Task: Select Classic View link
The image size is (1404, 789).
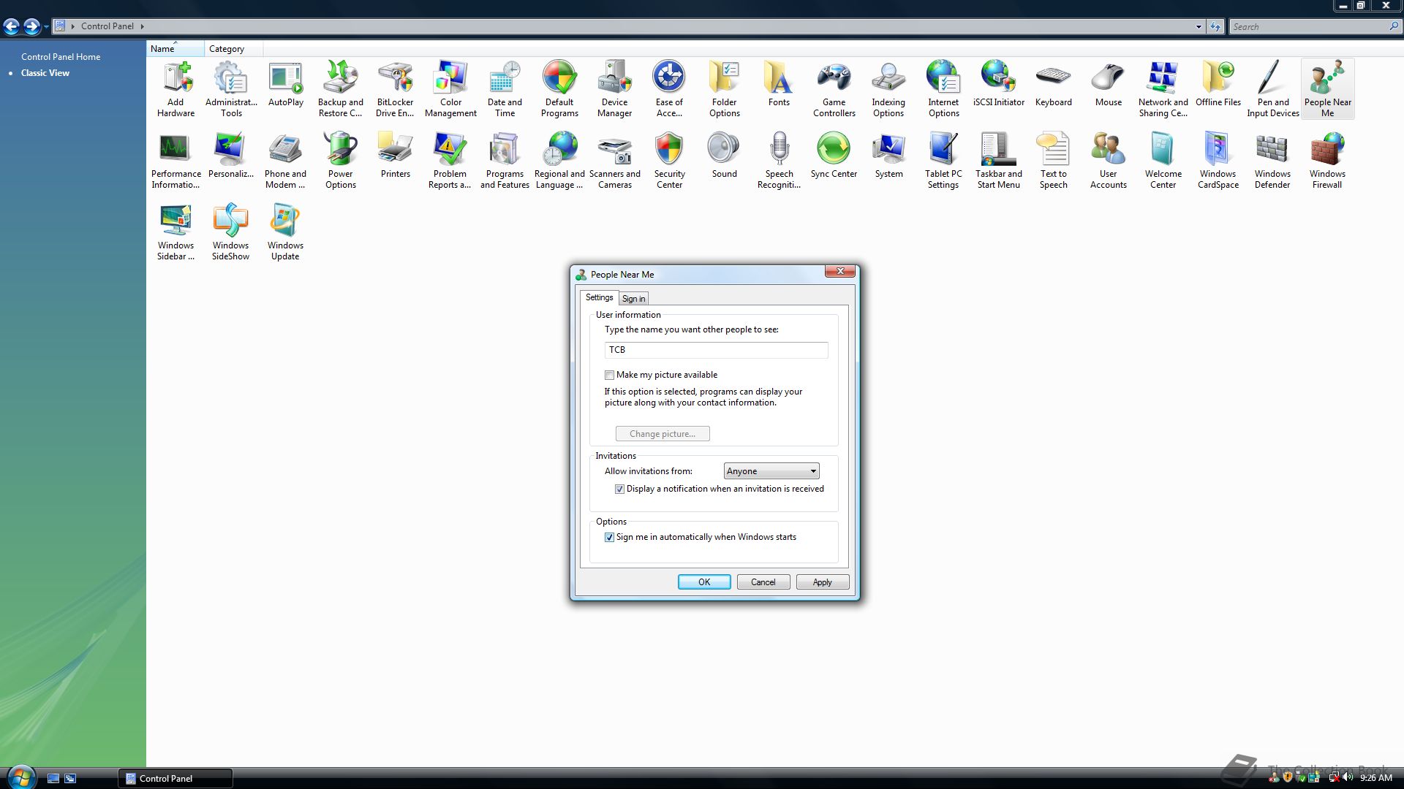Action: (x=45, y=72)
